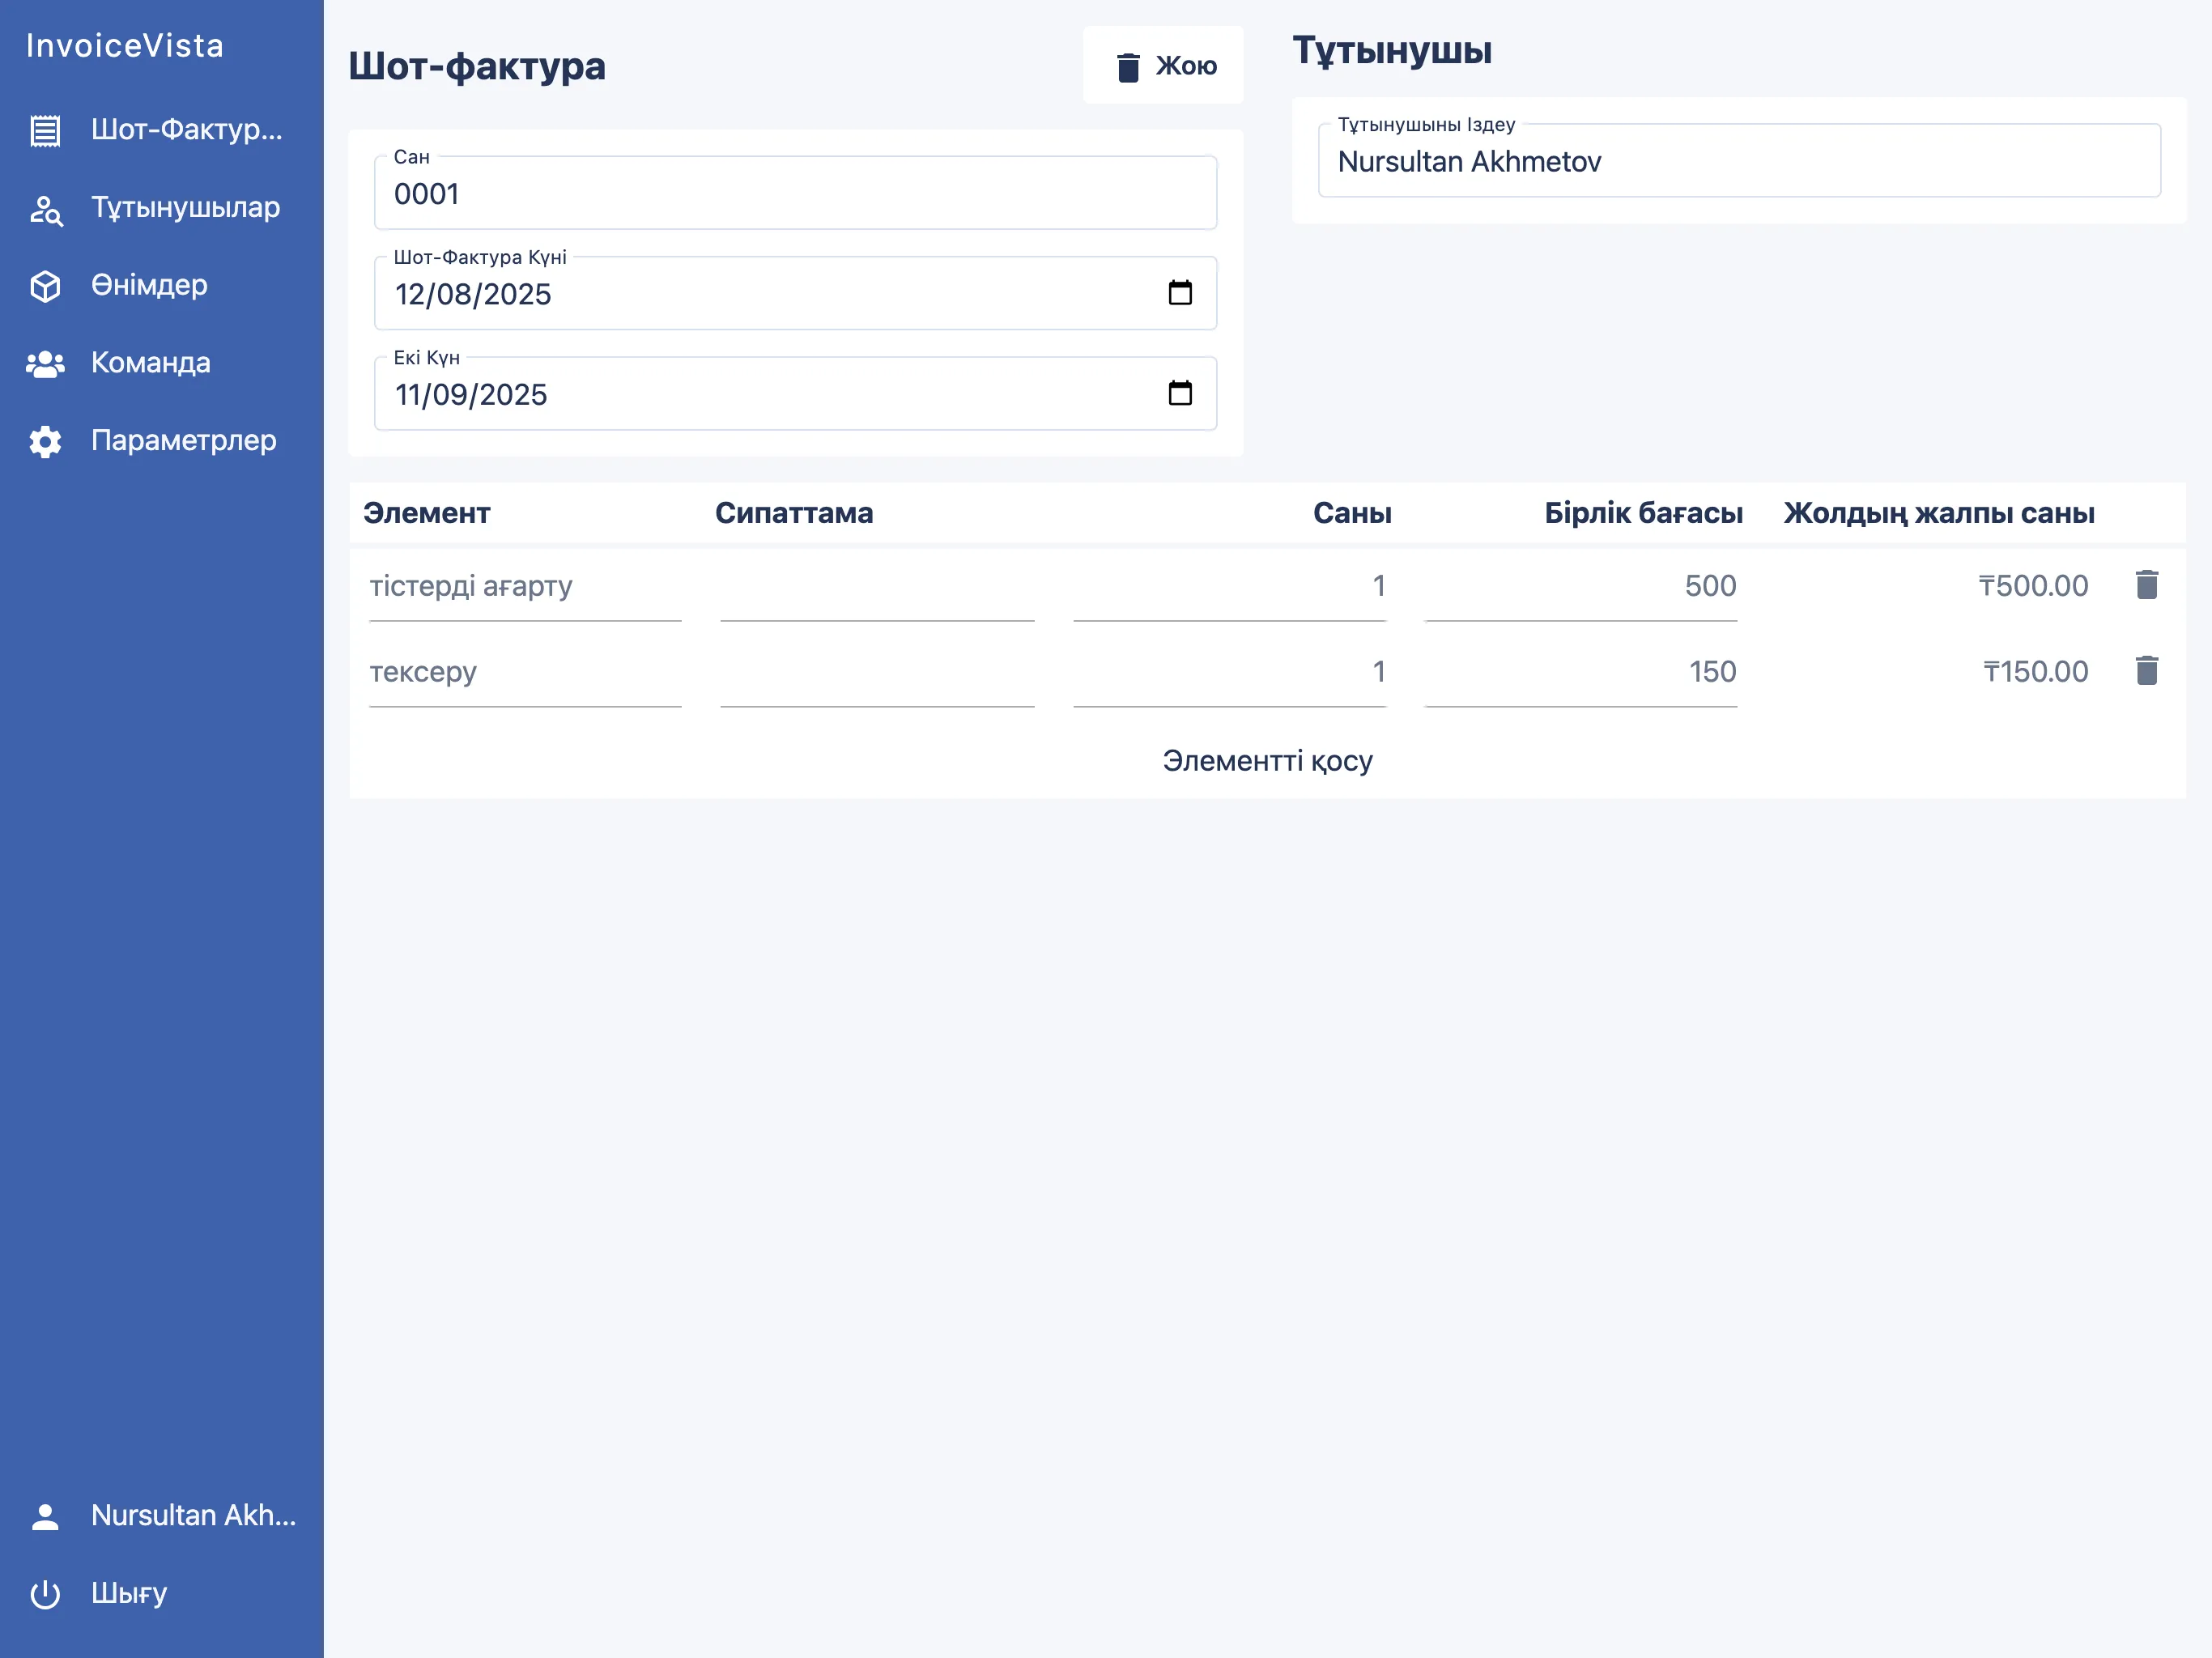Image resolution: width=2212 pixels, height=1658 pixels.
Task: Delete the тістерді ағарту row with trash icon
Action: tap(2146, 585)
